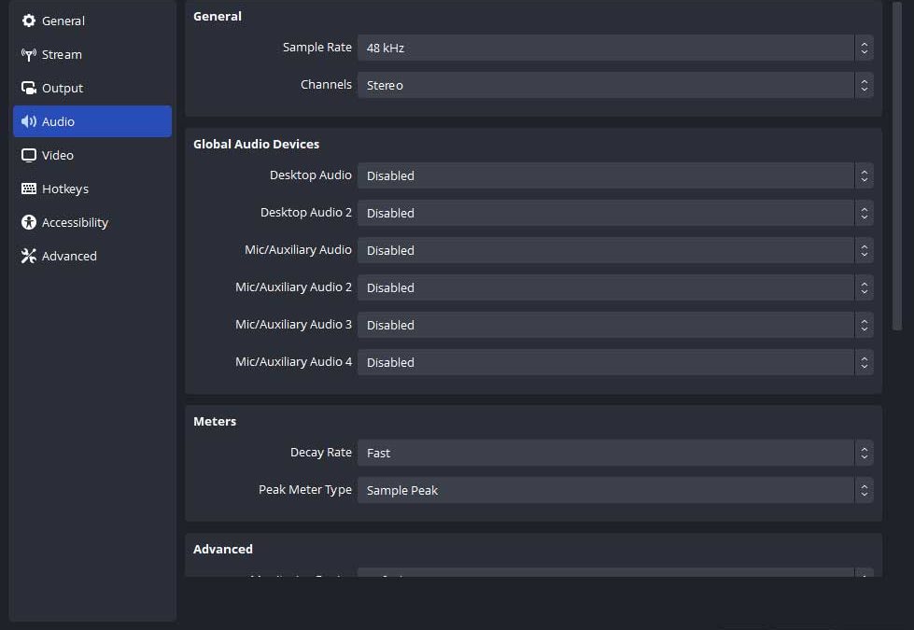Click the Advanced tools icon
Screen dimensions: 914x630
point(29,256)
